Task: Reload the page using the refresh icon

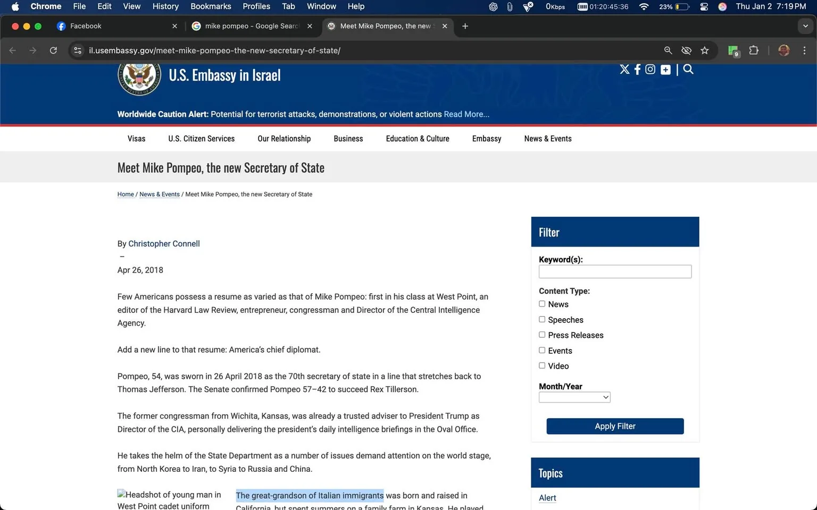Action: [53, 50]
